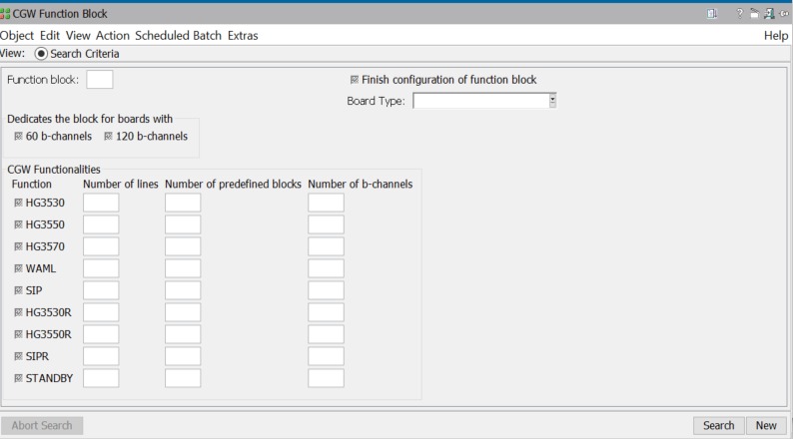Click STANDBY Number of lines field
The height and width of the screenshot is (439, 793).
(x=101, y=378)
